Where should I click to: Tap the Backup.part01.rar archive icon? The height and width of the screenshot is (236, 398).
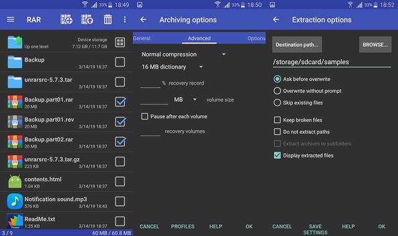15,102
